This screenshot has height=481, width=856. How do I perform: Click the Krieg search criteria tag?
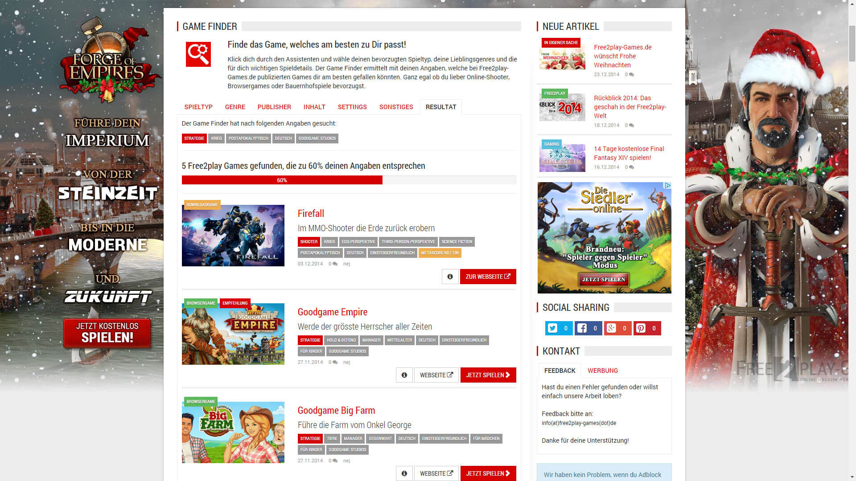click(x=216, y=139)
